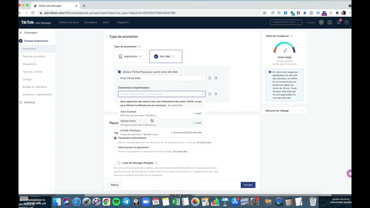Click the green account avatar in the header
370x208 pixels.
[x=321, y=22]
